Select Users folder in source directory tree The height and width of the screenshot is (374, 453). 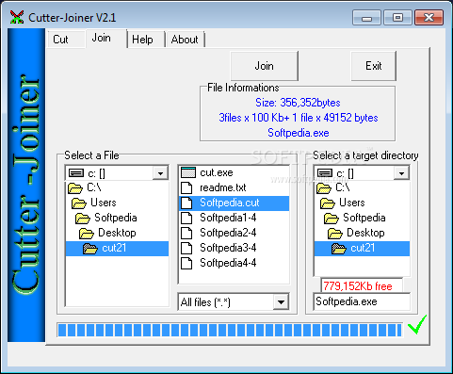click(117, 203)
